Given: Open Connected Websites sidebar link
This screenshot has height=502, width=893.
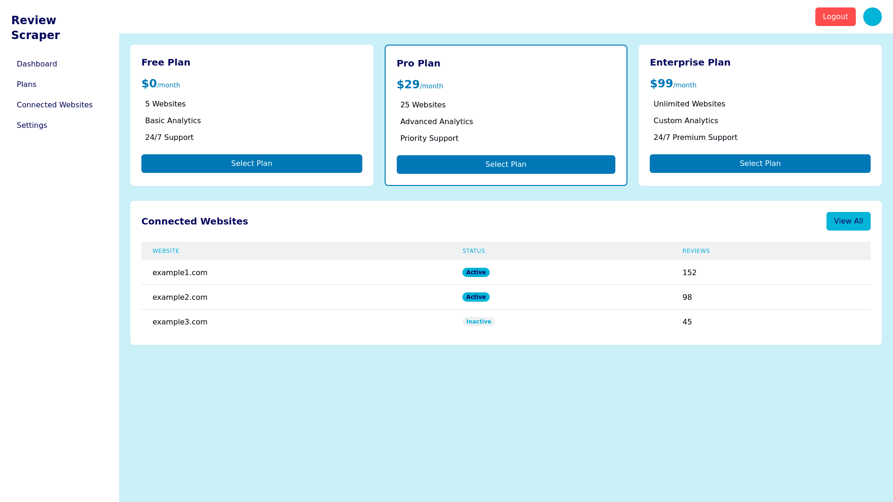Looking at the screenshot, I should click(54, 105).
